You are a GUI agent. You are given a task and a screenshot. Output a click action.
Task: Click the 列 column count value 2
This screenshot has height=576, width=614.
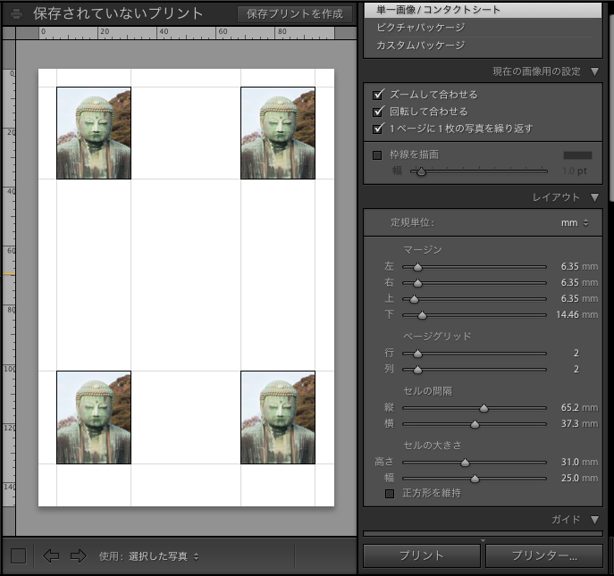point(576,370)
